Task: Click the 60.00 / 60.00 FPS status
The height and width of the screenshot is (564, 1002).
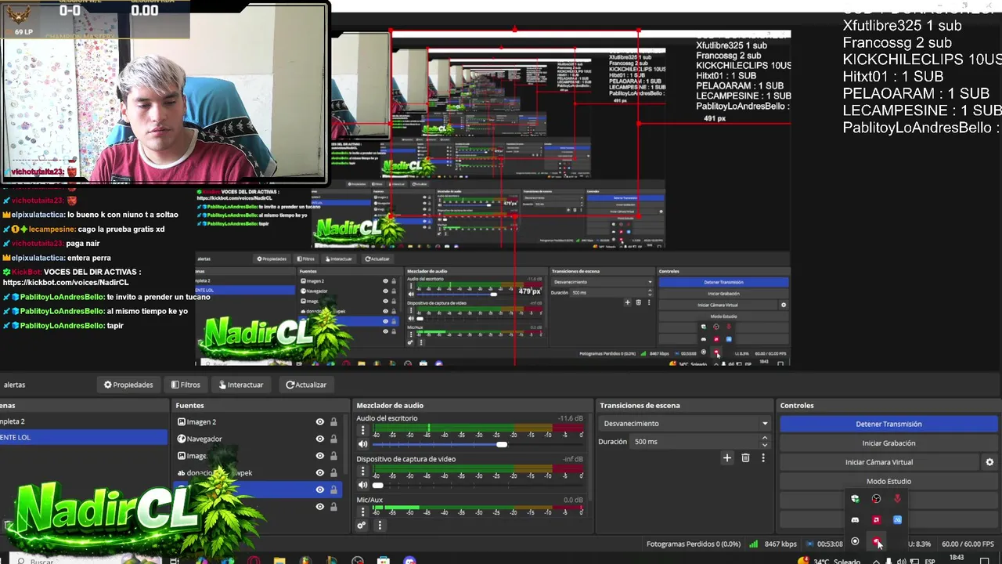Action: 968,544
